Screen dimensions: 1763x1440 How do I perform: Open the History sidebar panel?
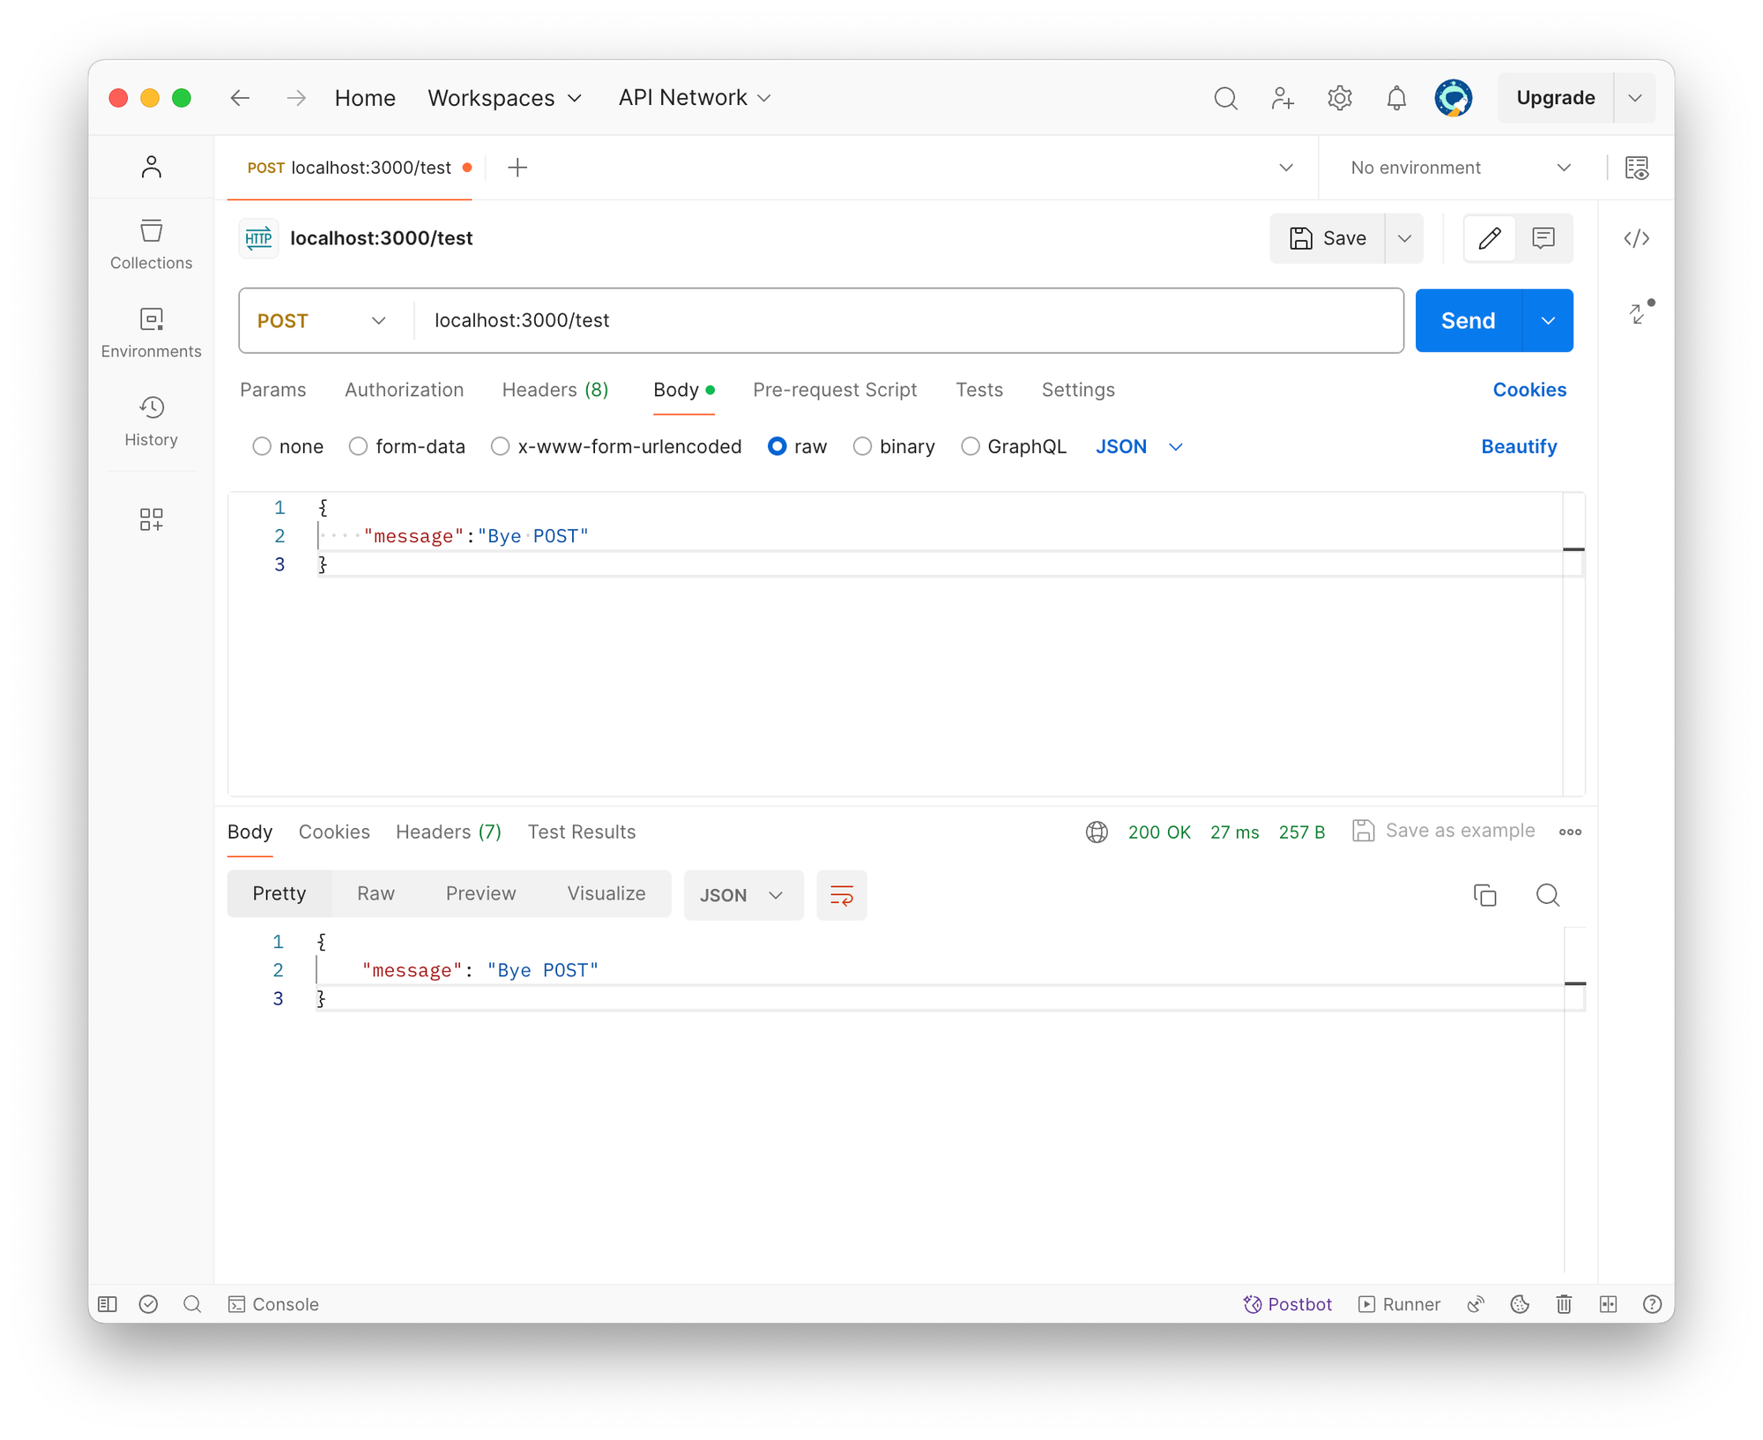tap(152, 421)
